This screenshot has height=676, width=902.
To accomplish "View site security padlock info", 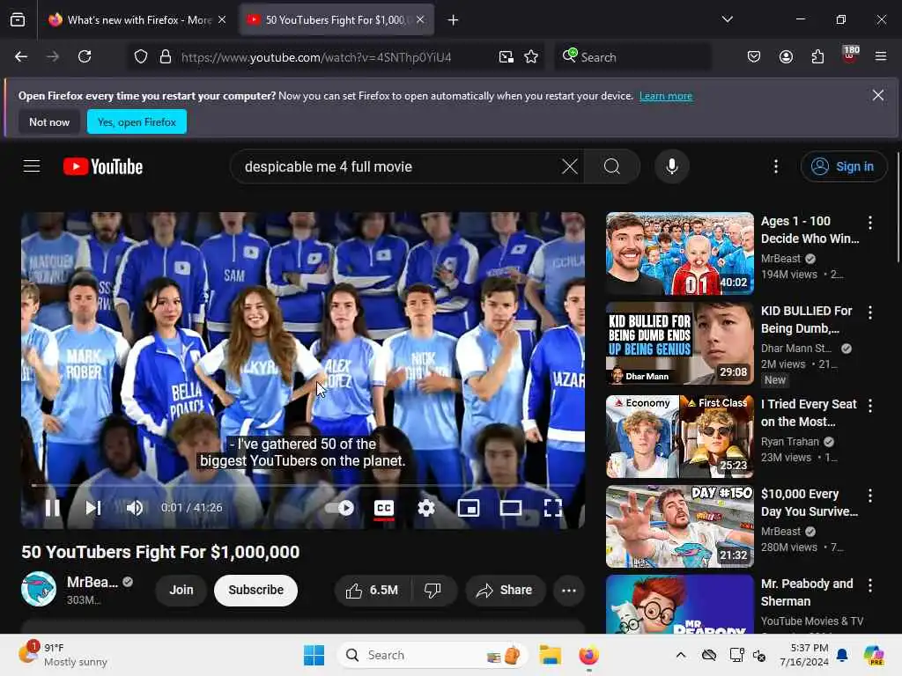I will [166, 57].
